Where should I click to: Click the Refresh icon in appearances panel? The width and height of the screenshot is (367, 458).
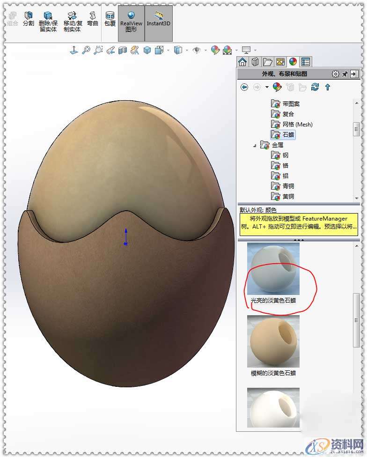coord(315,87)
